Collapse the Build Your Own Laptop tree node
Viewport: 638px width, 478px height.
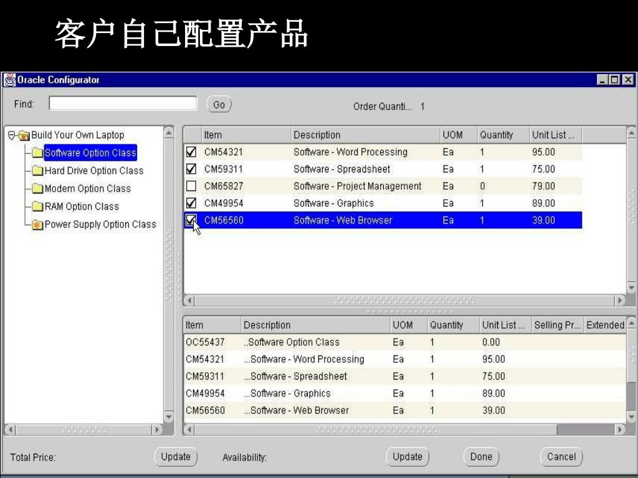(11, 135)
